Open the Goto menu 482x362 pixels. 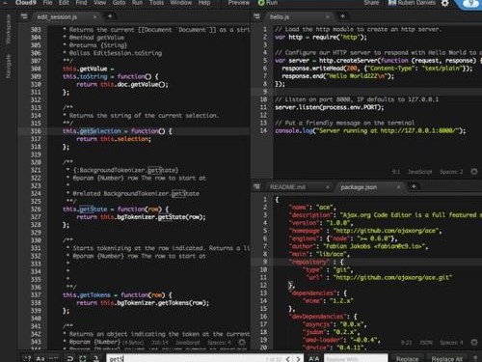coord(119,3)
